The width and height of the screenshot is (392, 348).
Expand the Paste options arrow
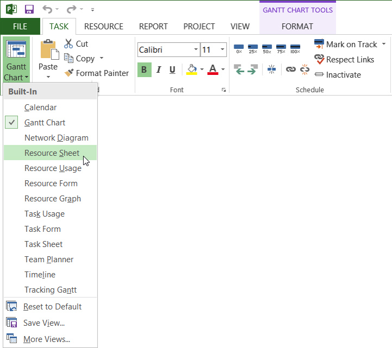coord(48,77)
